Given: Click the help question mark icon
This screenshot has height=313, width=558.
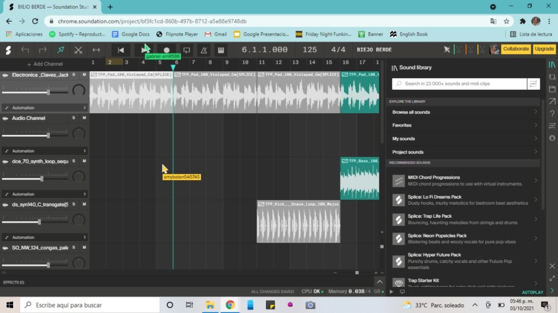Looking at the screenshot, I should (x=552, y=114).
